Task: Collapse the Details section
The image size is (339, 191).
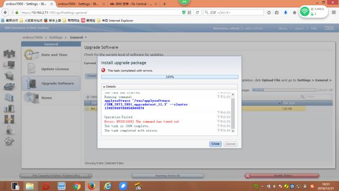Action: click(110, 86)
